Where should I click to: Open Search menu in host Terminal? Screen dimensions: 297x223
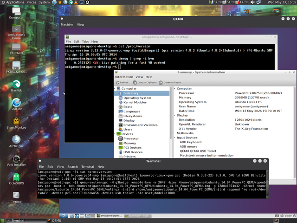72,167
